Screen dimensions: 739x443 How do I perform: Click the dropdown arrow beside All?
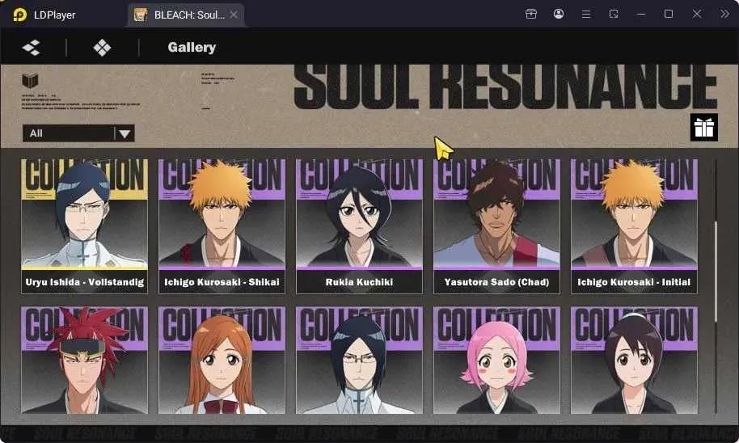point(125,133)
